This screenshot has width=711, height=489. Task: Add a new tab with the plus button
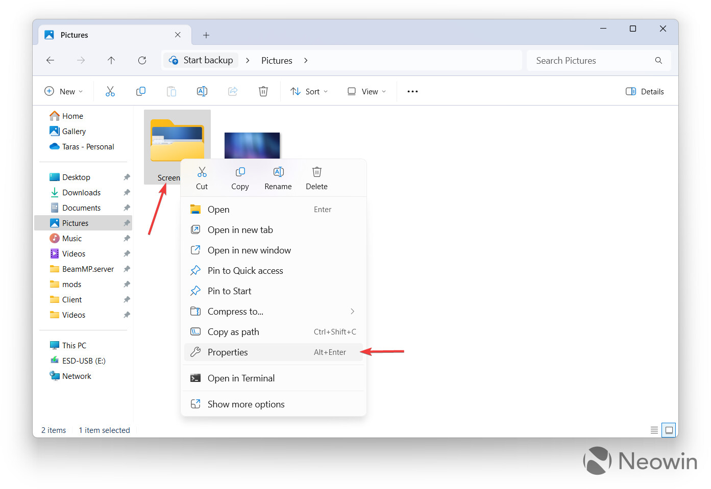(206, 35)
